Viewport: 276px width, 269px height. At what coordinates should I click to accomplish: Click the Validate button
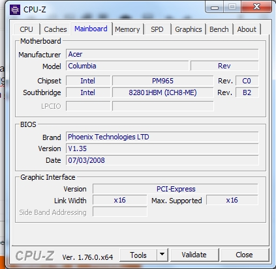[x=194, y=255]
